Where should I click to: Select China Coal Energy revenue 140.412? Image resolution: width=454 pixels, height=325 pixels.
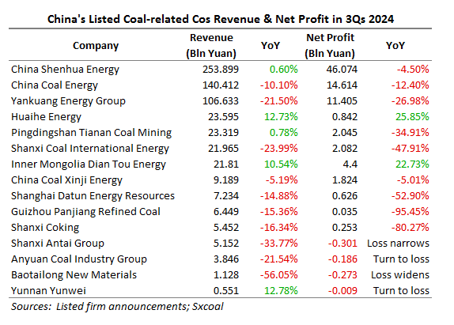pos(221,85)
